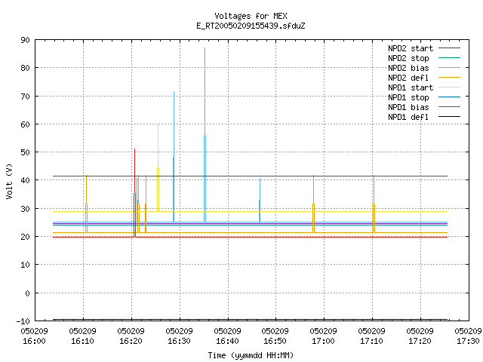Click the black NPD1 defl legend line sample
Viewport: 483px width, 362px height.
pyautogui.click(x=449, y=117)
